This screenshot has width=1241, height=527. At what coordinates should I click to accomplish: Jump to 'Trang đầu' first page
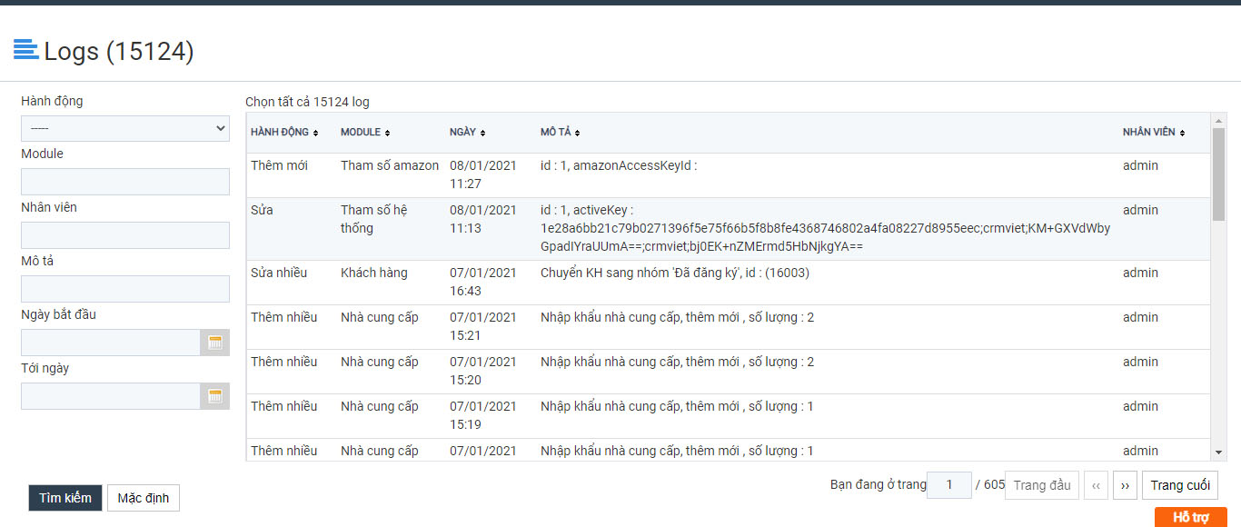point(1041,484)
